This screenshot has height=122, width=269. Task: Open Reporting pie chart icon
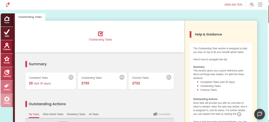point(7,73)
